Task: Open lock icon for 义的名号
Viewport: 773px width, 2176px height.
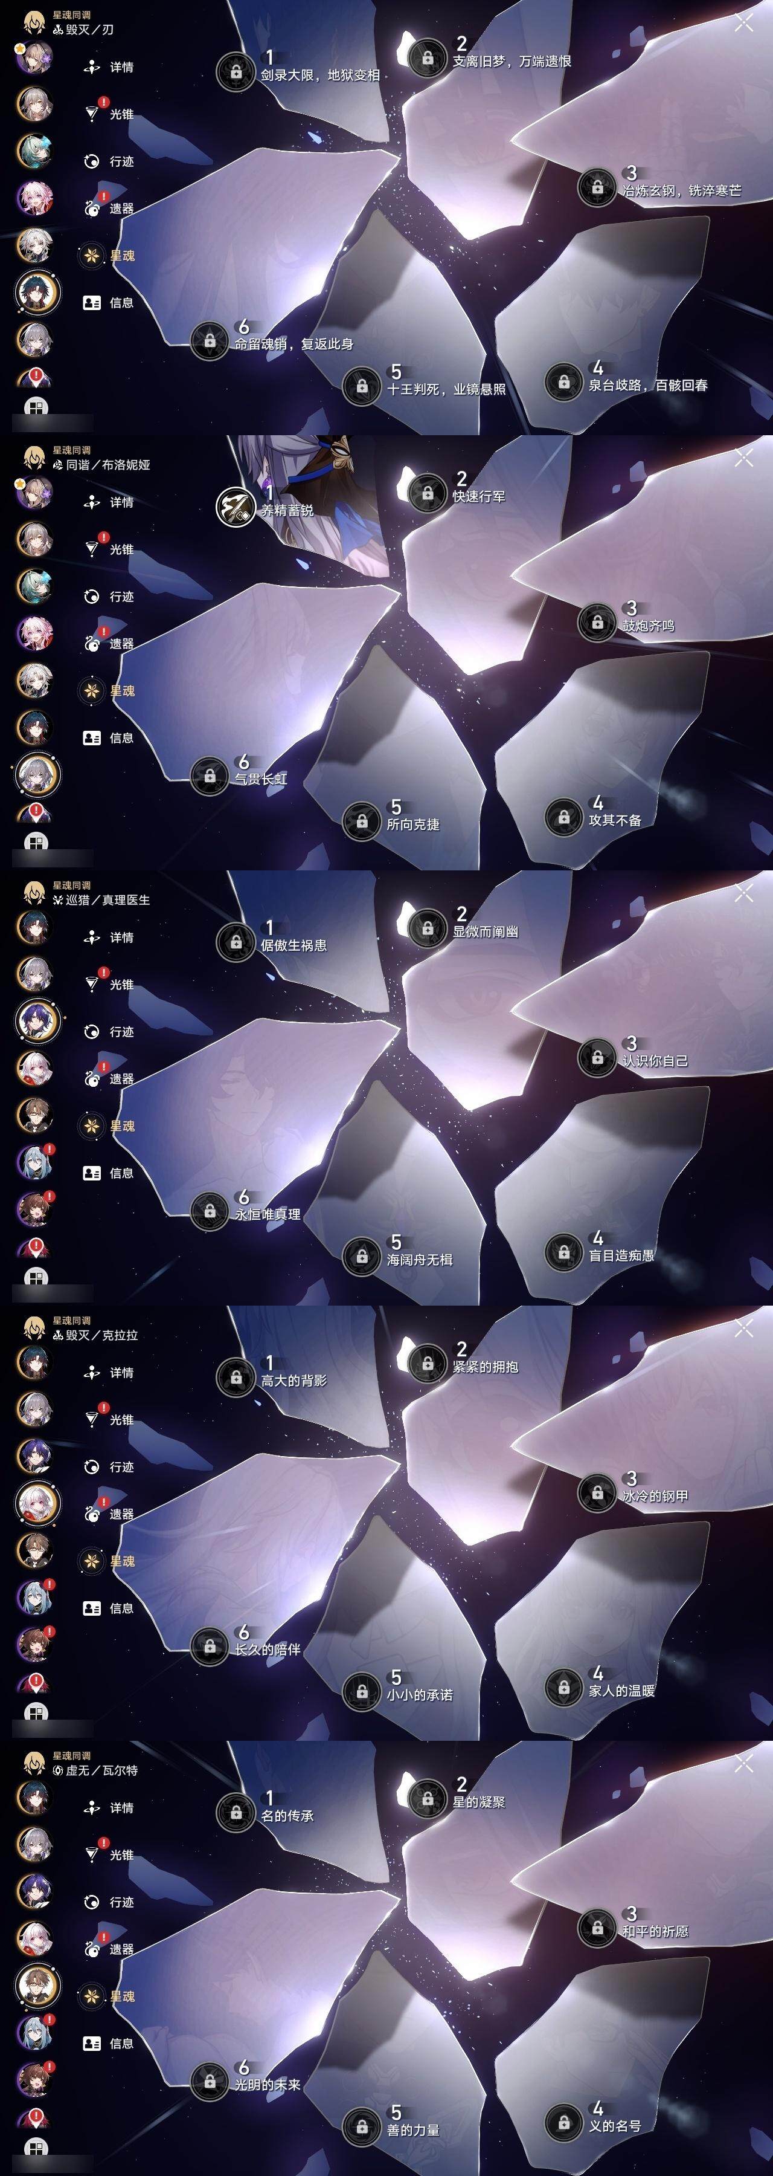Action: [x=563, y=2123]
